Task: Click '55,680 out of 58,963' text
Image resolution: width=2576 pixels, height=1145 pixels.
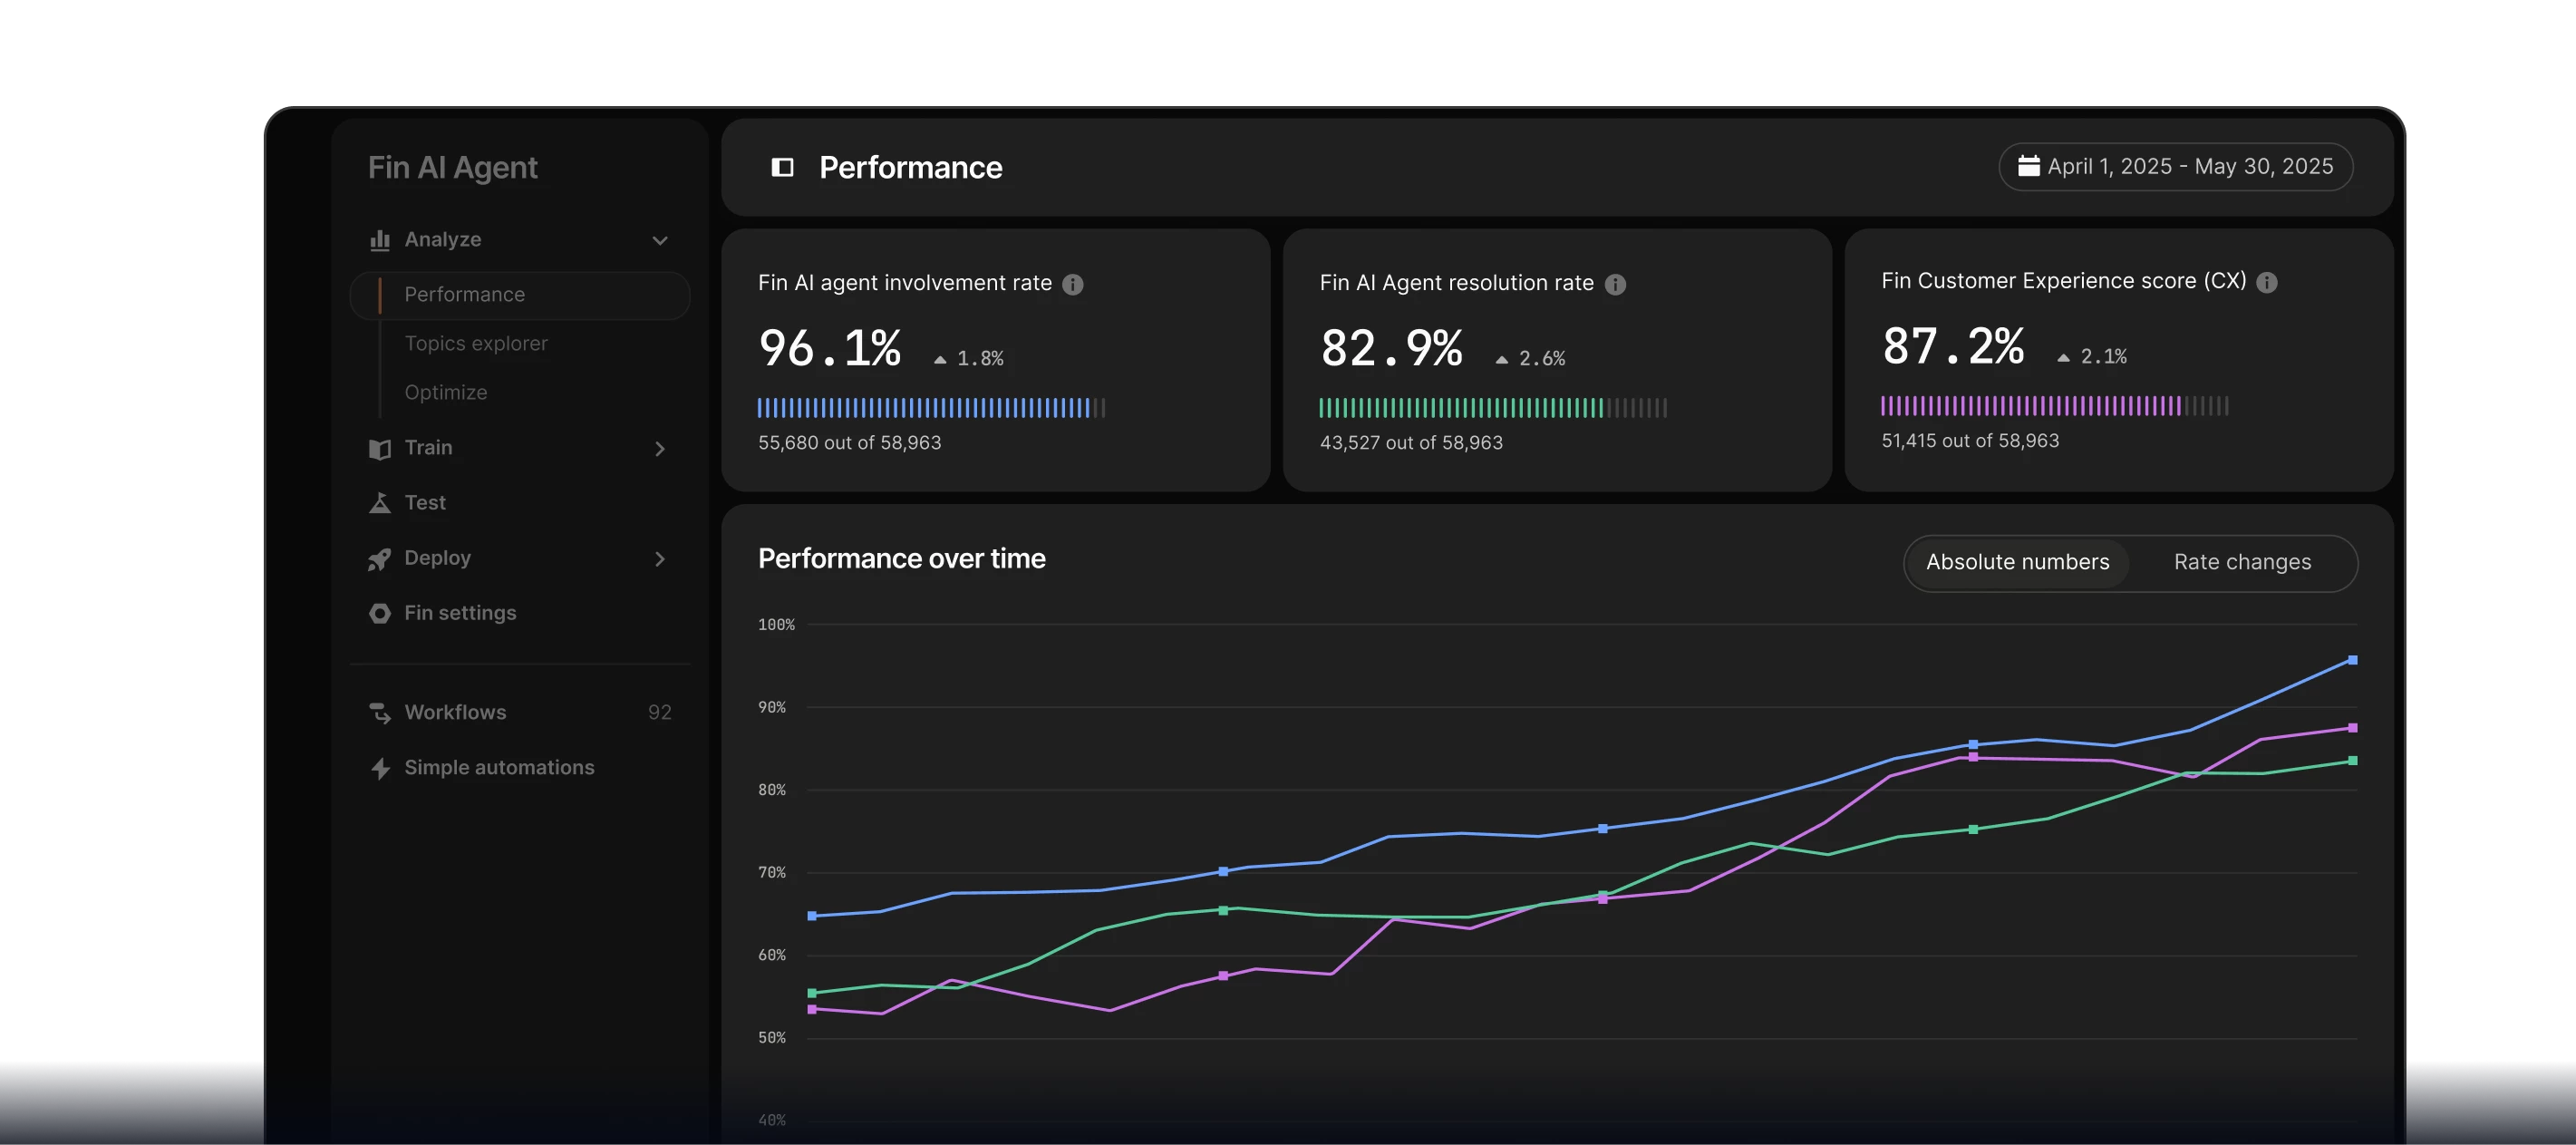Action: (849, 443)
